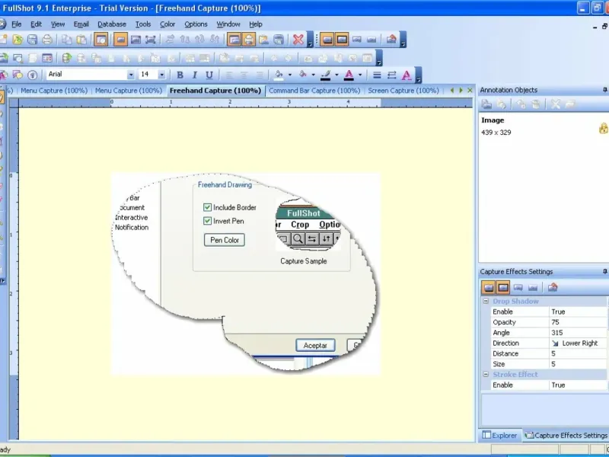Toggle first highlighted effect button in top effects toolbar
Viewport: 609px width, 457px height.
pyautogui.click(x=327, y=40)
